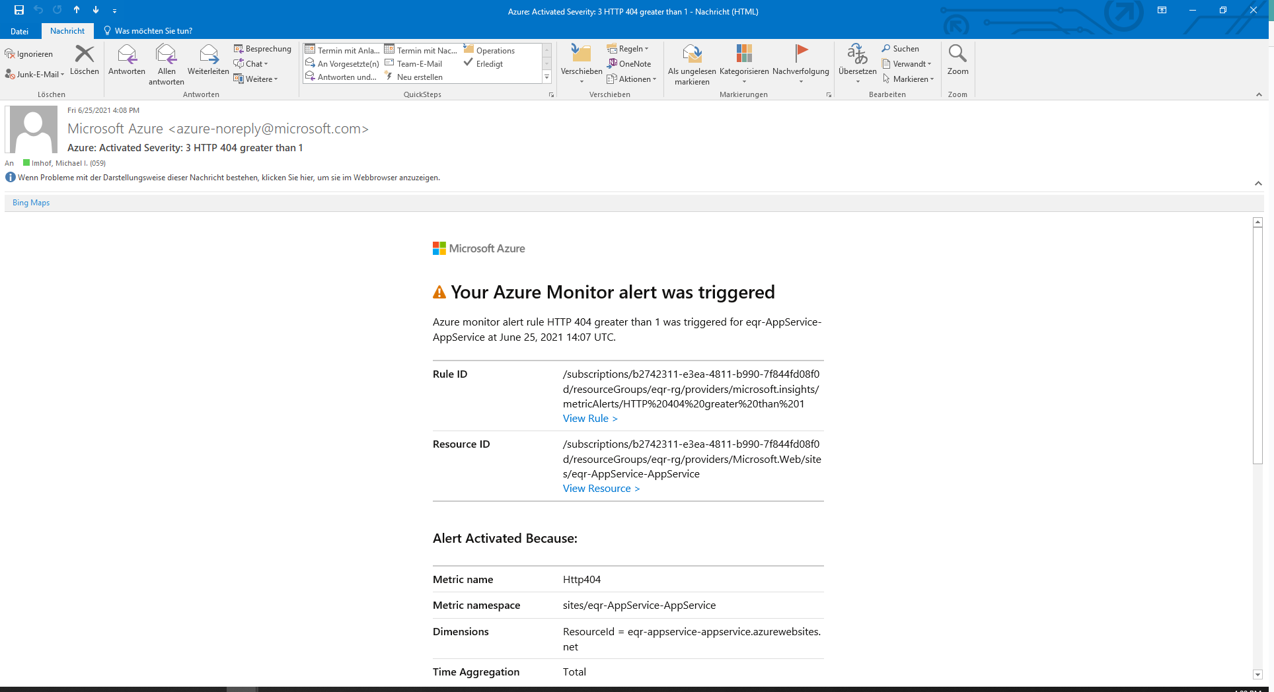The width and height of the screenshot is (1274, 692).
Task: Run the Erledigt quick step
Action: click(x=484, y=64)
